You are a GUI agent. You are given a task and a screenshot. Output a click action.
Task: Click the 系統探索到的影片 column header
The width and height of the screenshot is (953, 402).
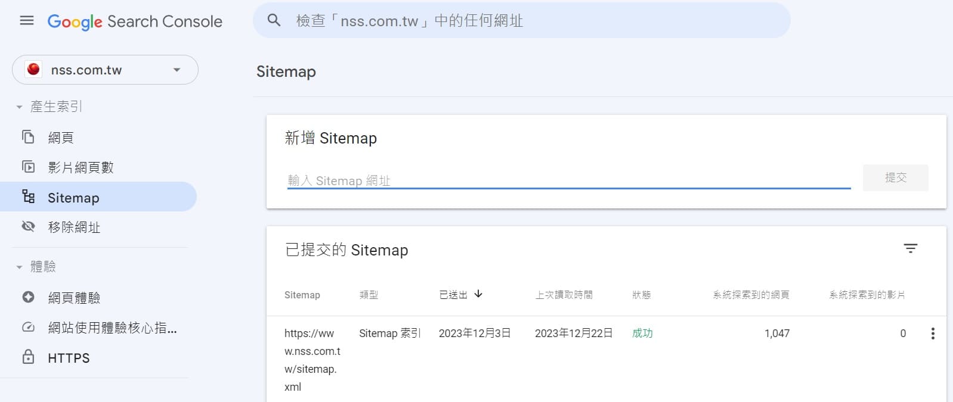click(x=867, y=295)
